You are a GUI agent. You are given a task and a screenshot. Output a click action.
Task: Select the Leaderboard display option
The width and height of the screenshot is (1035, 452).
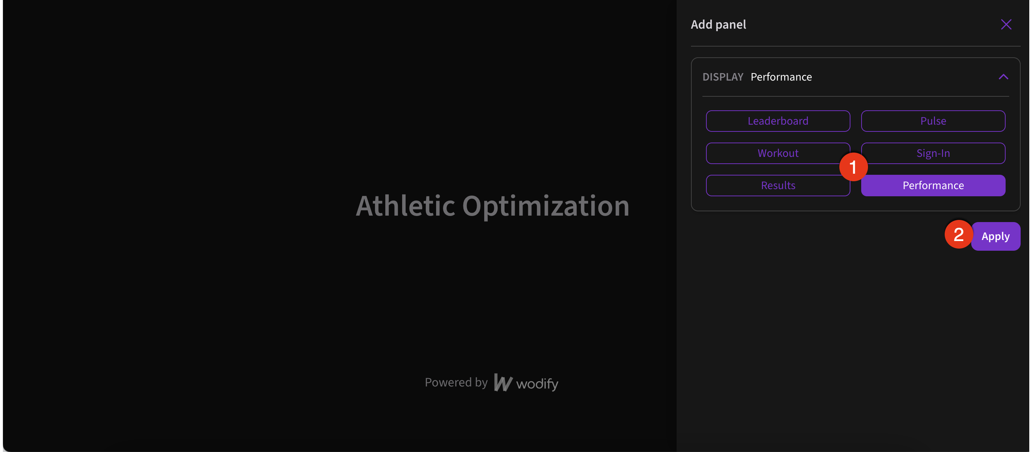(778, 121)
